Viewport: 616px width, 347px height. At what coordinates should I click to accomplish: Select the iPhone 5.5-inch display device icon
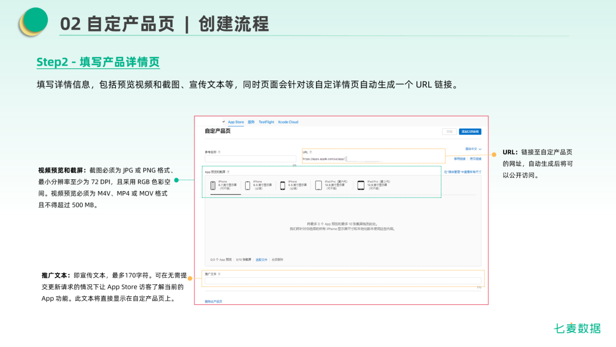click(x=282, y=185)
